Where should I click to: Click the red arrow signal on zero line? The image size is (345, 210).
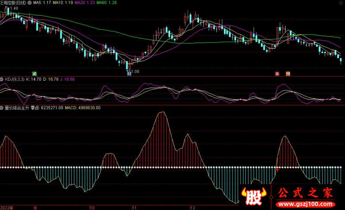pyautogui.click(x=277, y=170)
